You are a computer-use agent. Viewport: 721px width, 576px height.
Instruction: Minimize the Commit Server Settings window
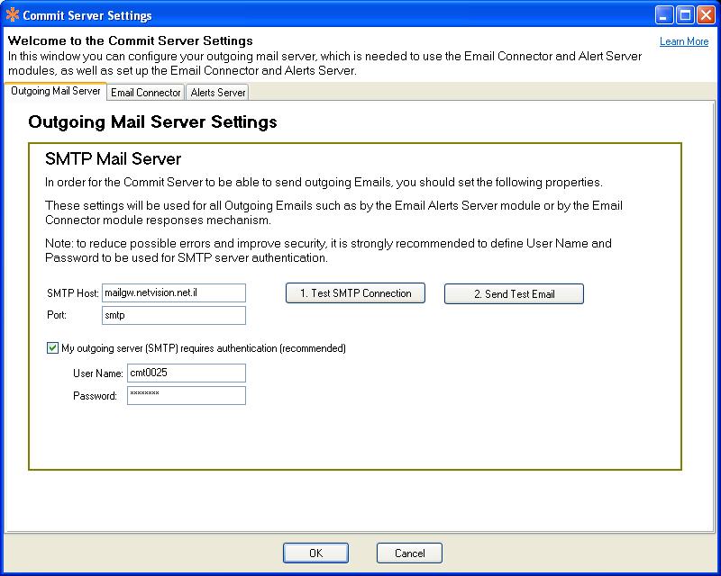(664, 15)
